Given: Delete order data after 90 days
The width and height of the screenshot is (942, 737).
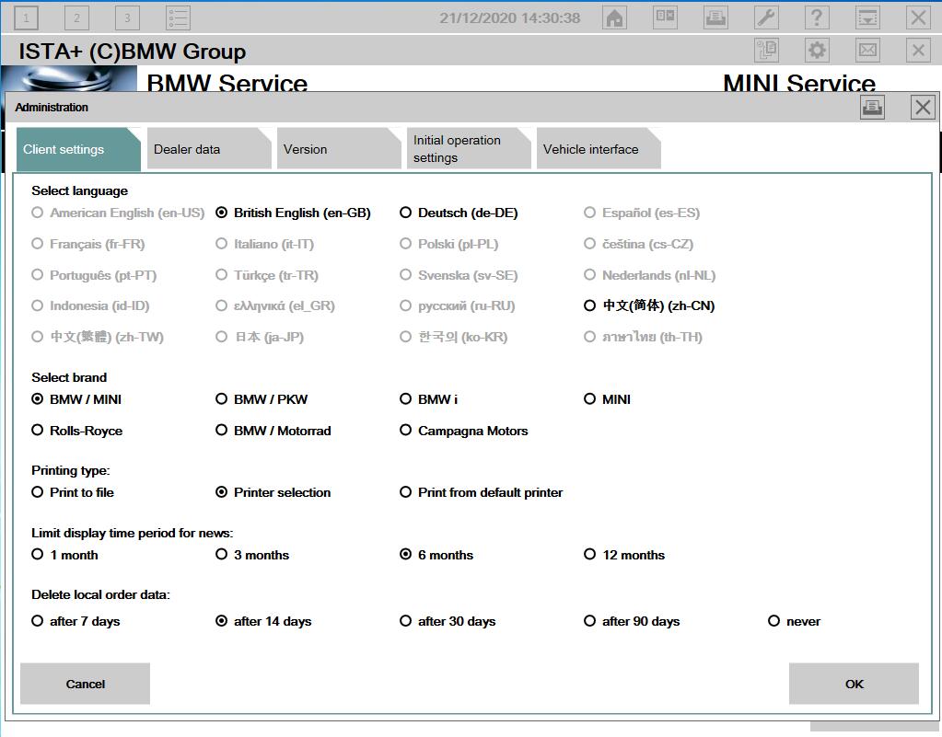Looking at the screenshot, I should pyautogui.click(x=632, y=621).
